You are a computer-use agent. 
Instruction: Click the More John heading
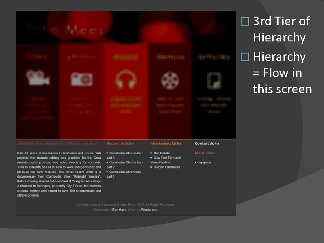[x=205, y=153]
